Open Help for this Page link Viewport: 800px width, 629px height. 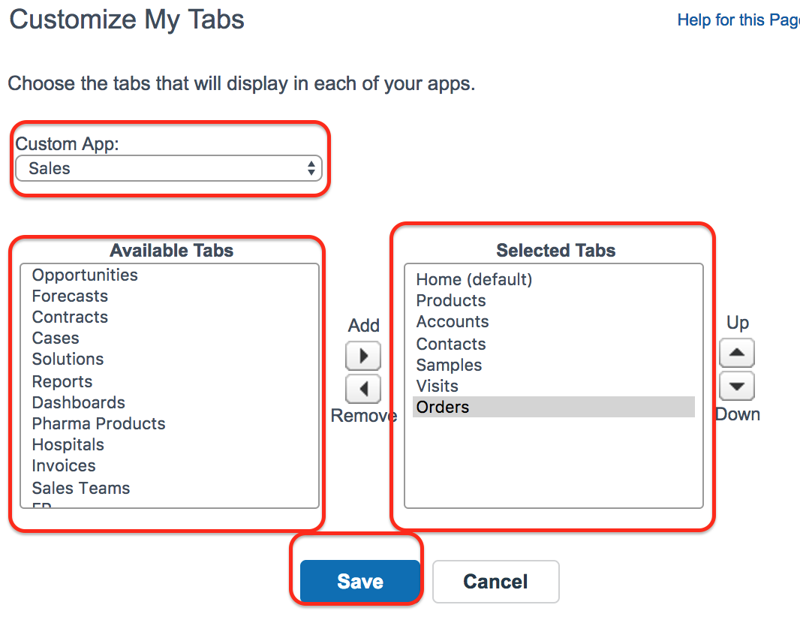[738, 20]
